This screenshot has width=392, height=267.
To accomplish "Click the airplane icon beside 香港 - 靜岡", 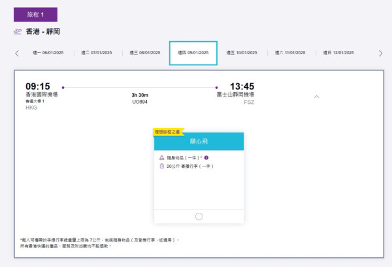I will 18,31.
